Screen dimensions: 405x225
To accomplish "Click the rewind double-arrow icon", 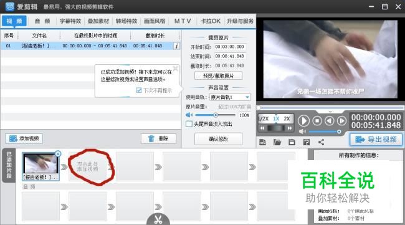I will point(262,128).
